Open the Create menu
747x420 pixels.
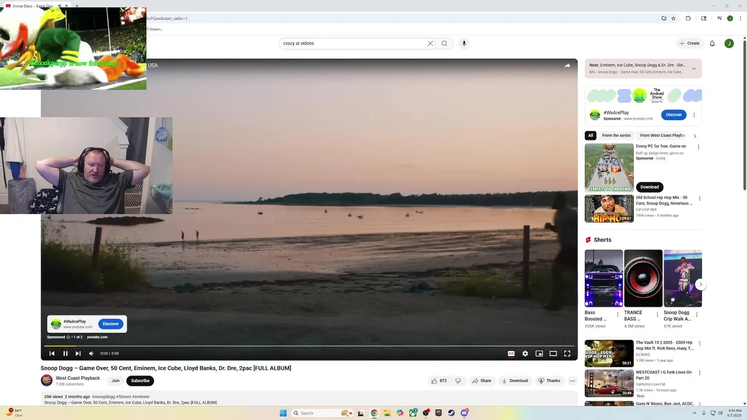689,43
